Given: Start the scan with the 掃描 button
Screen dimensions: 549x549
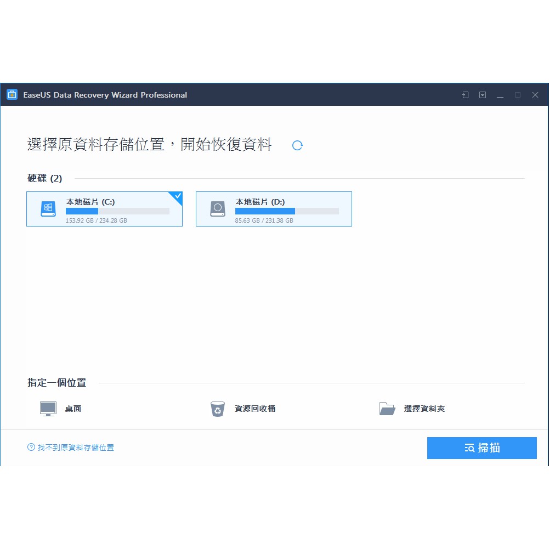Looking at the screenshot, I should (482, 448).
